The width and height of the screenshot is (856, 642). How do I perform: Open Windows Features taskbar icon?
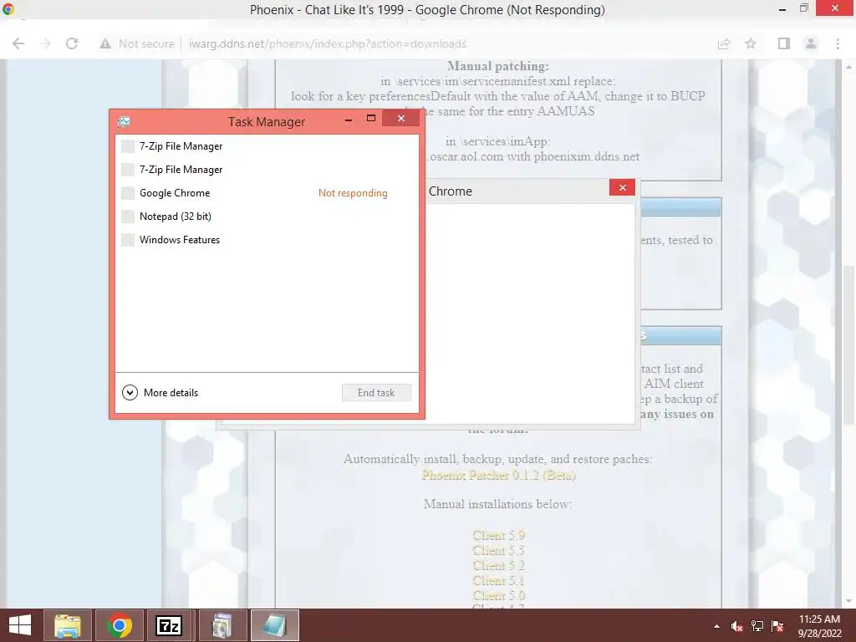pos(222,625)
